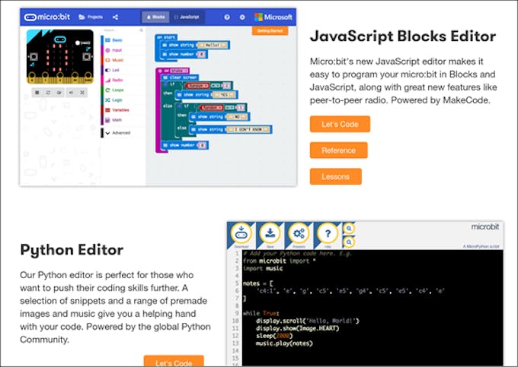518x367 pixels.
Task: Launch the simulator in full screen
Action: tap(82, 93)
